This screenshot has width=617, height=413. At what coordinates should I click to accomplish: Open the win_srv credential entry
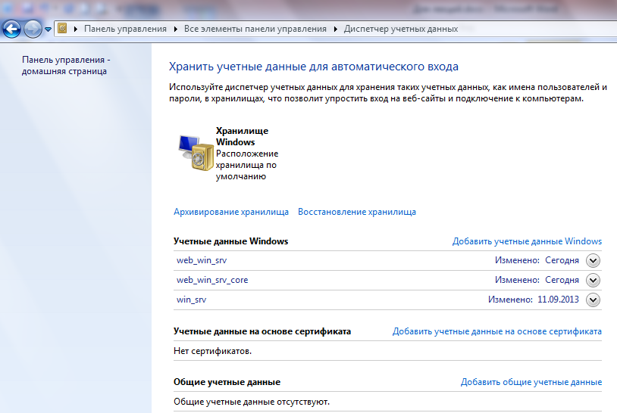191,300
